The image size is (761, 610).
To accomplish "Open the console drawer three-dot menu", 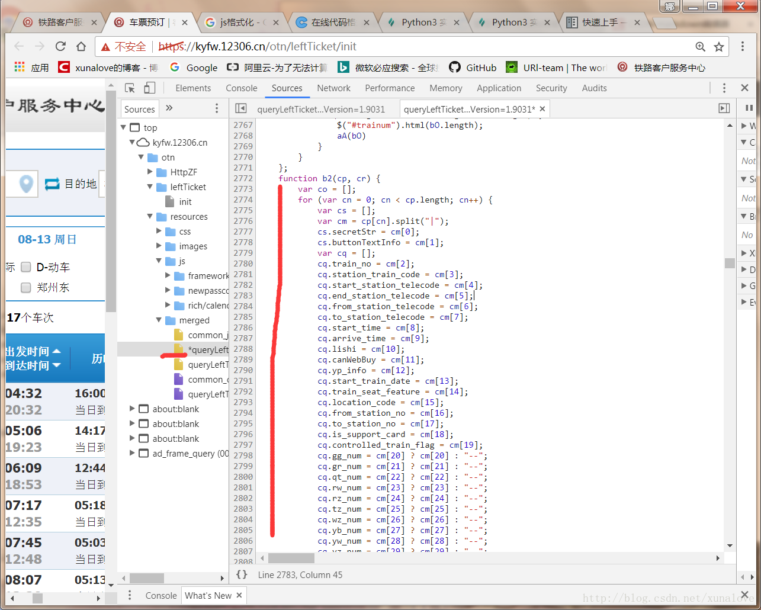I will [130, 595].
